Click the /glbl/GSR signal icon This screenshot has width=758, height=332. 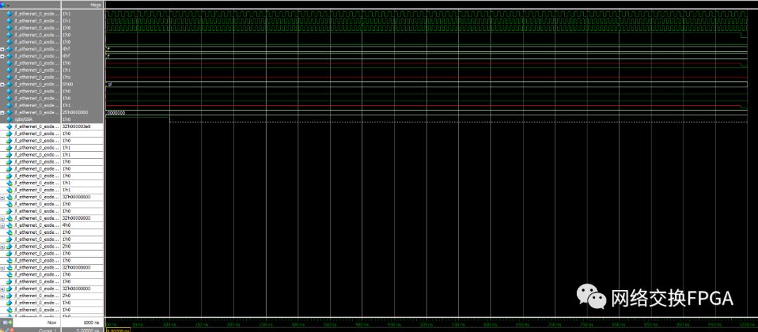click(x=9, y=119)
